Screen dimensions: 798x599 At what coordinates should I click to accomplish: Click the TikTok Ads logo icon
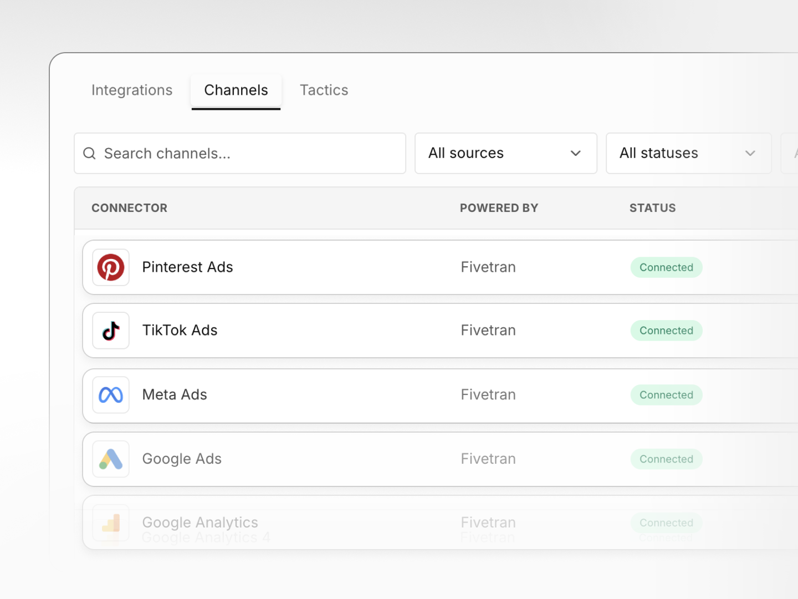click(111, 331)
